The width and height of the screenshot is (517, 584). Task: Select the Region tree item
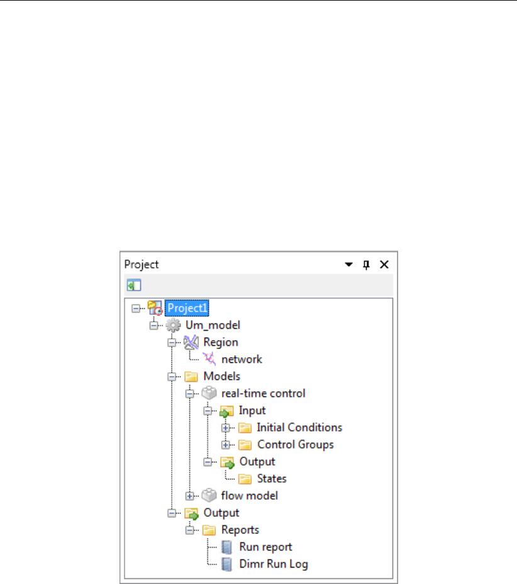pos(221,342)
